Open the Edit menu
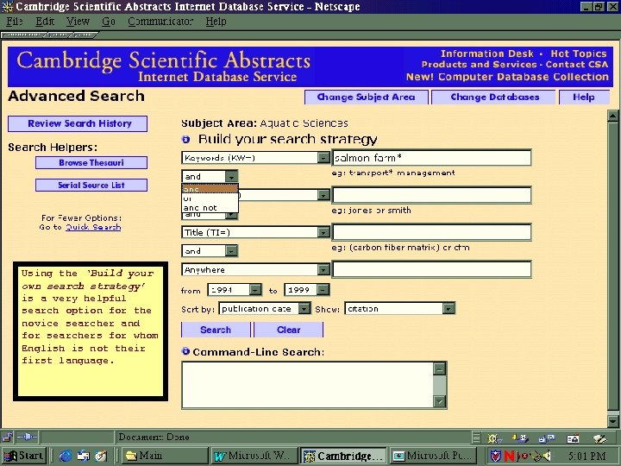This screenshot has height=466, width=621. click(x=45, y=22)
